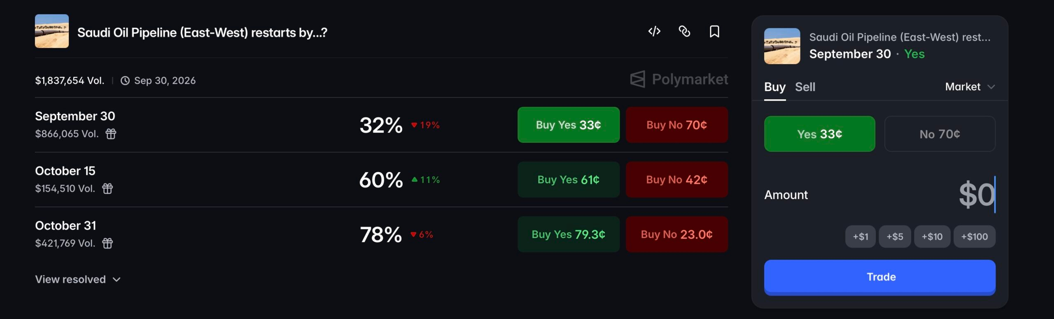Switch to the Buy tab
Screen dimensions: 1054x319
click(774, 87)
